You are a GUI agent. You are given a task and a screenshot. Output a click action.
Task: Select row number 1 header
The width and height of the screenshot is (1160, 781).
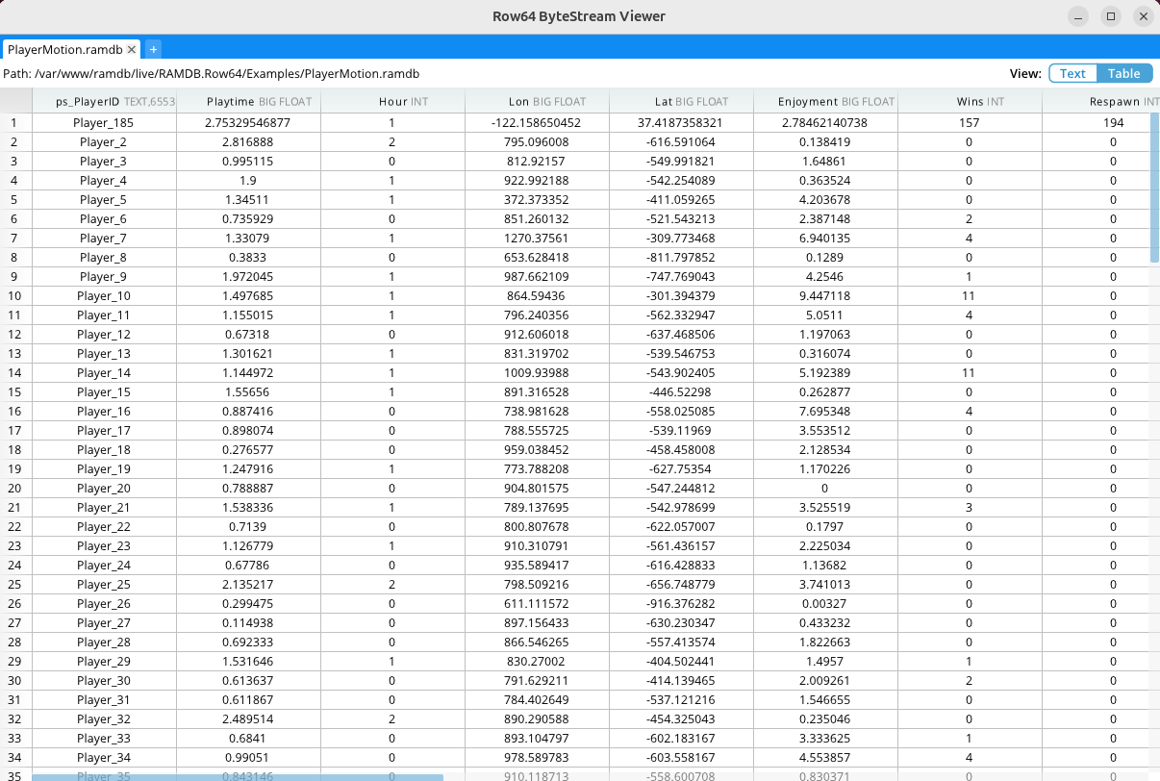15,123
